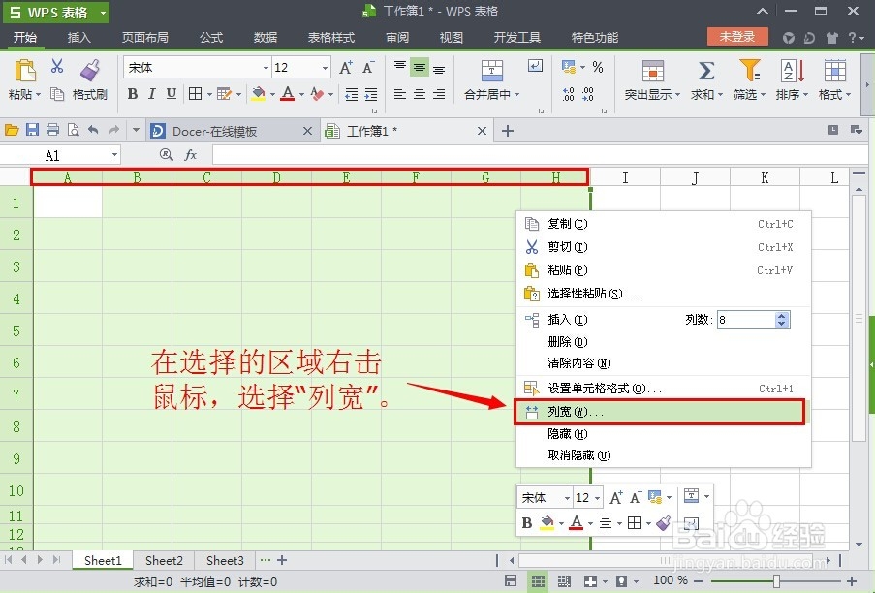
Task: Toggle wrap text icon in ribbon
Action: [x=535, y=67]
